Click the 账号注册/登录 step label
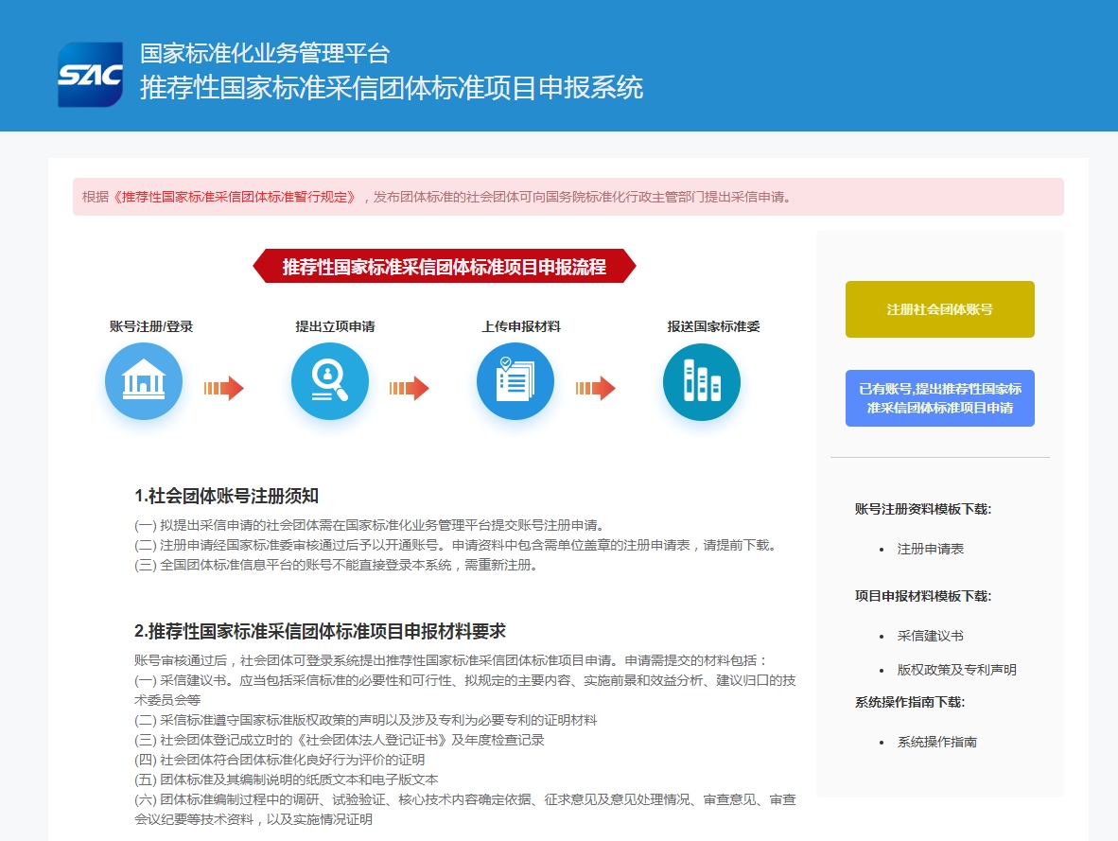 click(x=151, y=326)
